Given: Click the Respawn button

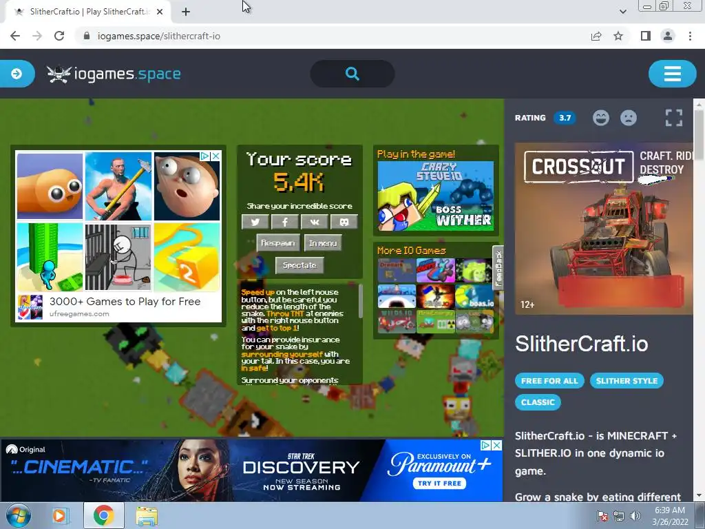Looking at the screenshot, I should 278,243.
